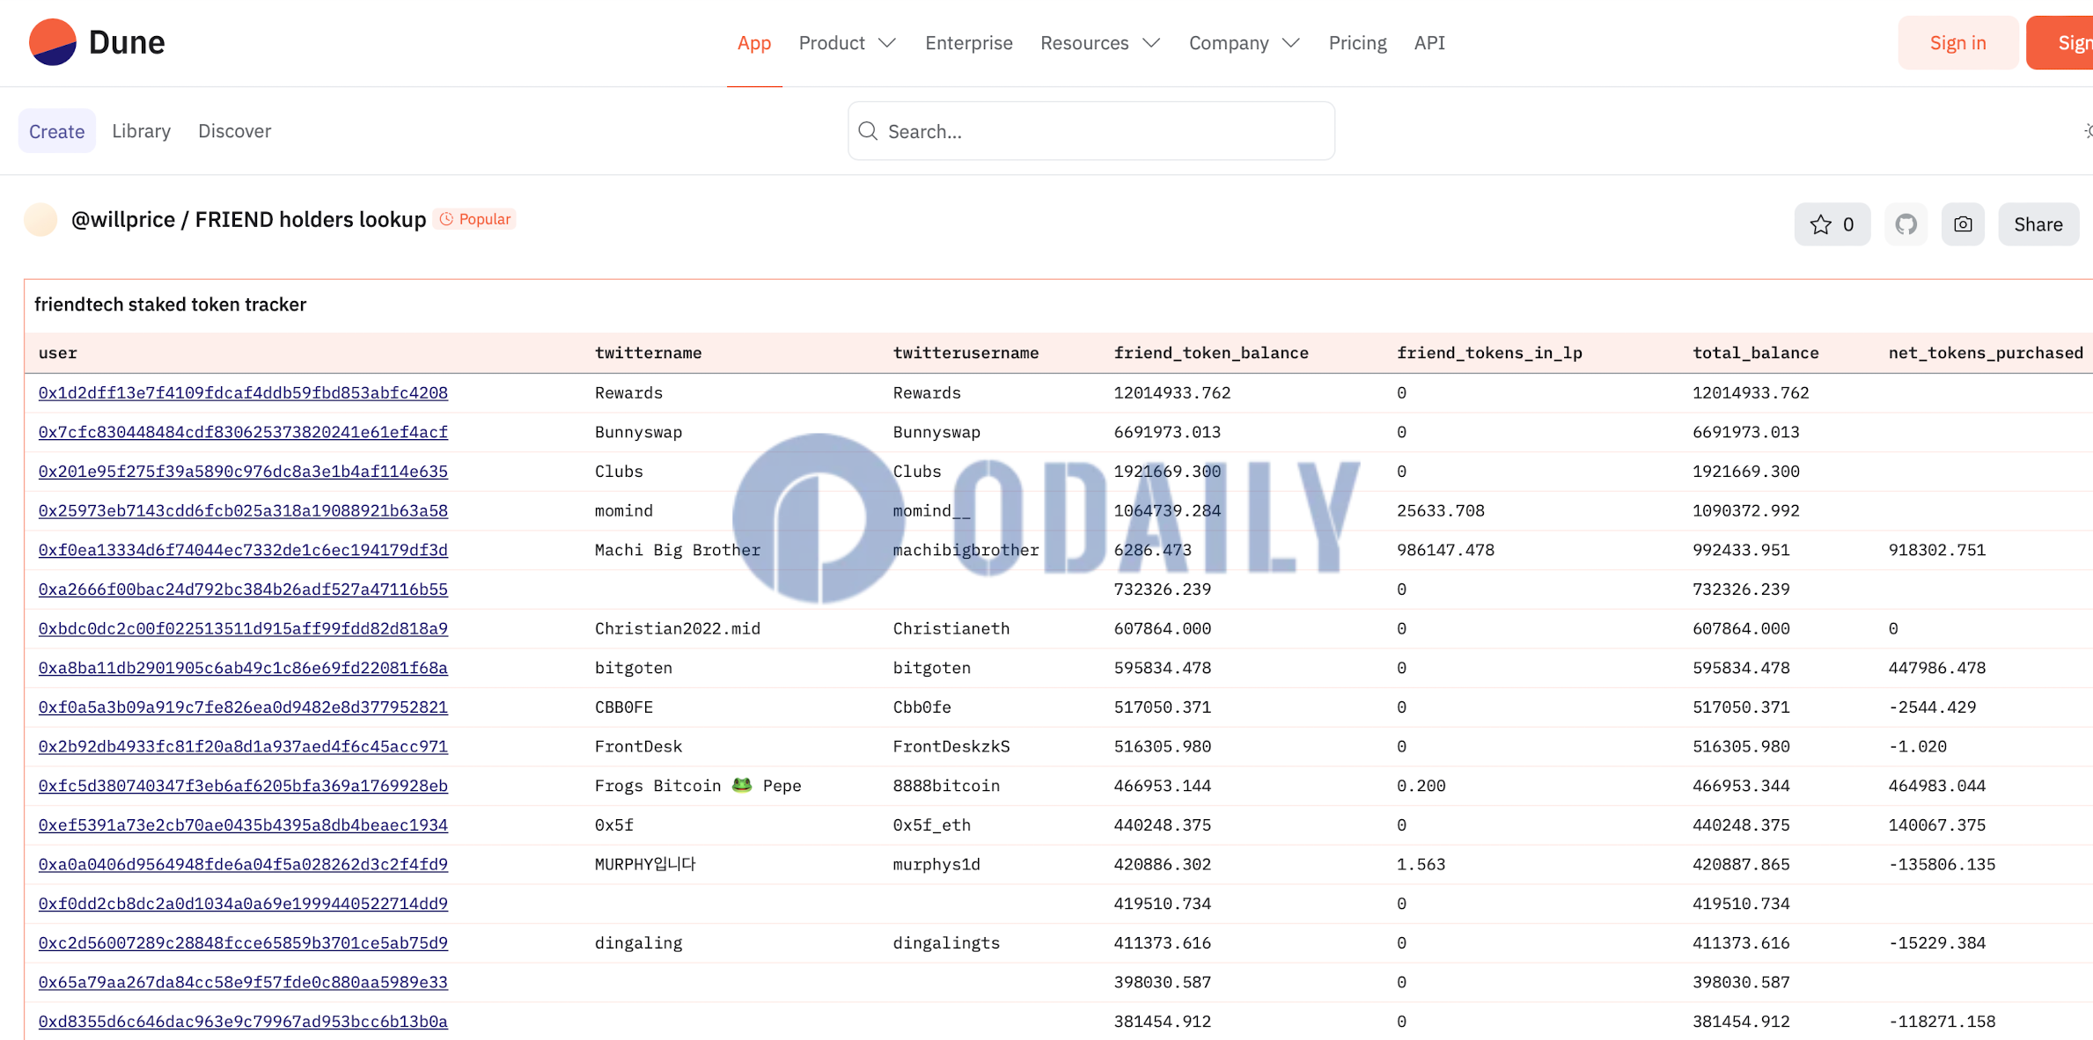The width and height of the screenshot is (2093, 1040).
Task: Click the Sign in button
Action: point(1957,42)
